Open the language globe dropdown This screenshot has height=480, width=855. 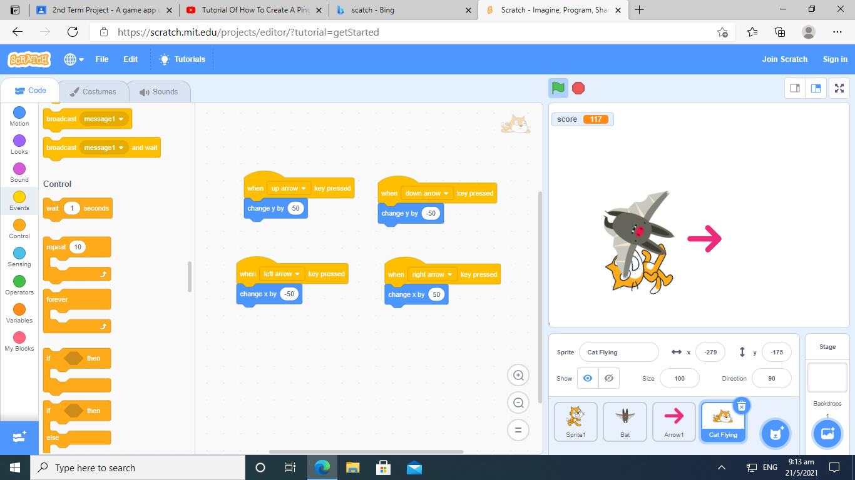74,59
